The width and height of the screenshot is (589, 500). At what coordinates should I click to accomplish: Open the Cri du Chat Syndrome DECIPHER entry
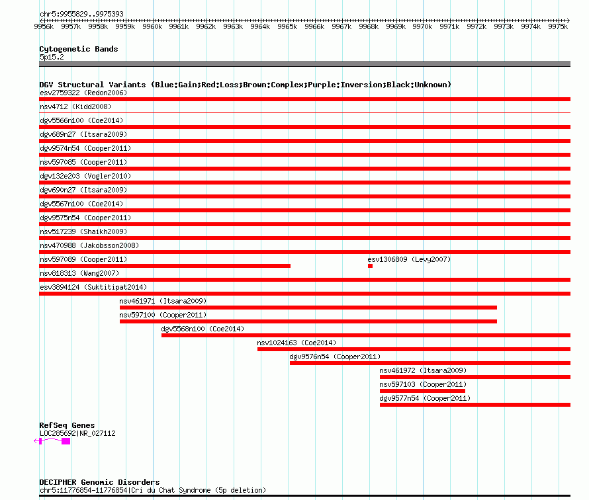point(153,490)
